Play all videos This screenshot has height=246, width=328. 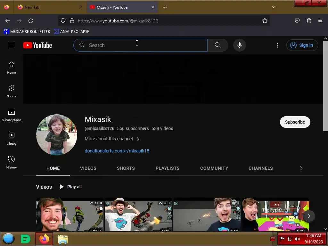(x=71, y=187)
